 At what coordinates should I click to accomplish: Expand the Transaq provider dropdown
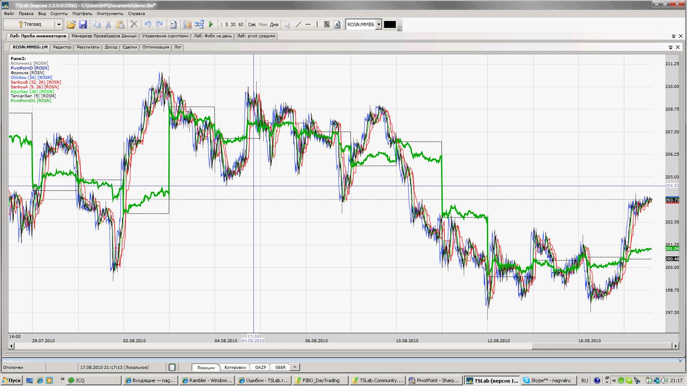pos(59,24)
